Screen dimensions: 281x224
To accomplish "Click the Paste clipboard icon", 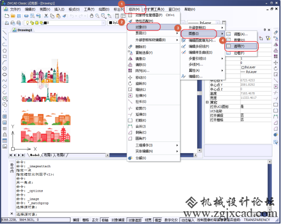I will [x=58, y=16].
